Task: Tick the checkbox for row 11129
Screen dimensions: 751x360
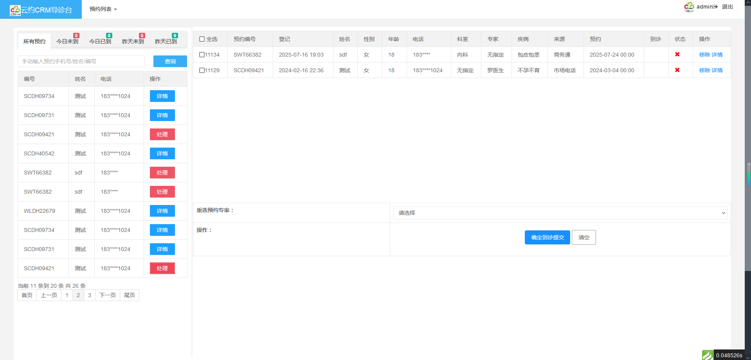Action: pos(202,70)
